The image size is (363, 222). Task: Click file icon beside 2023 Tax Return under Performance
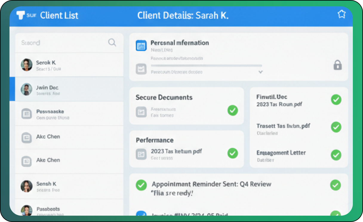(141, 154)
